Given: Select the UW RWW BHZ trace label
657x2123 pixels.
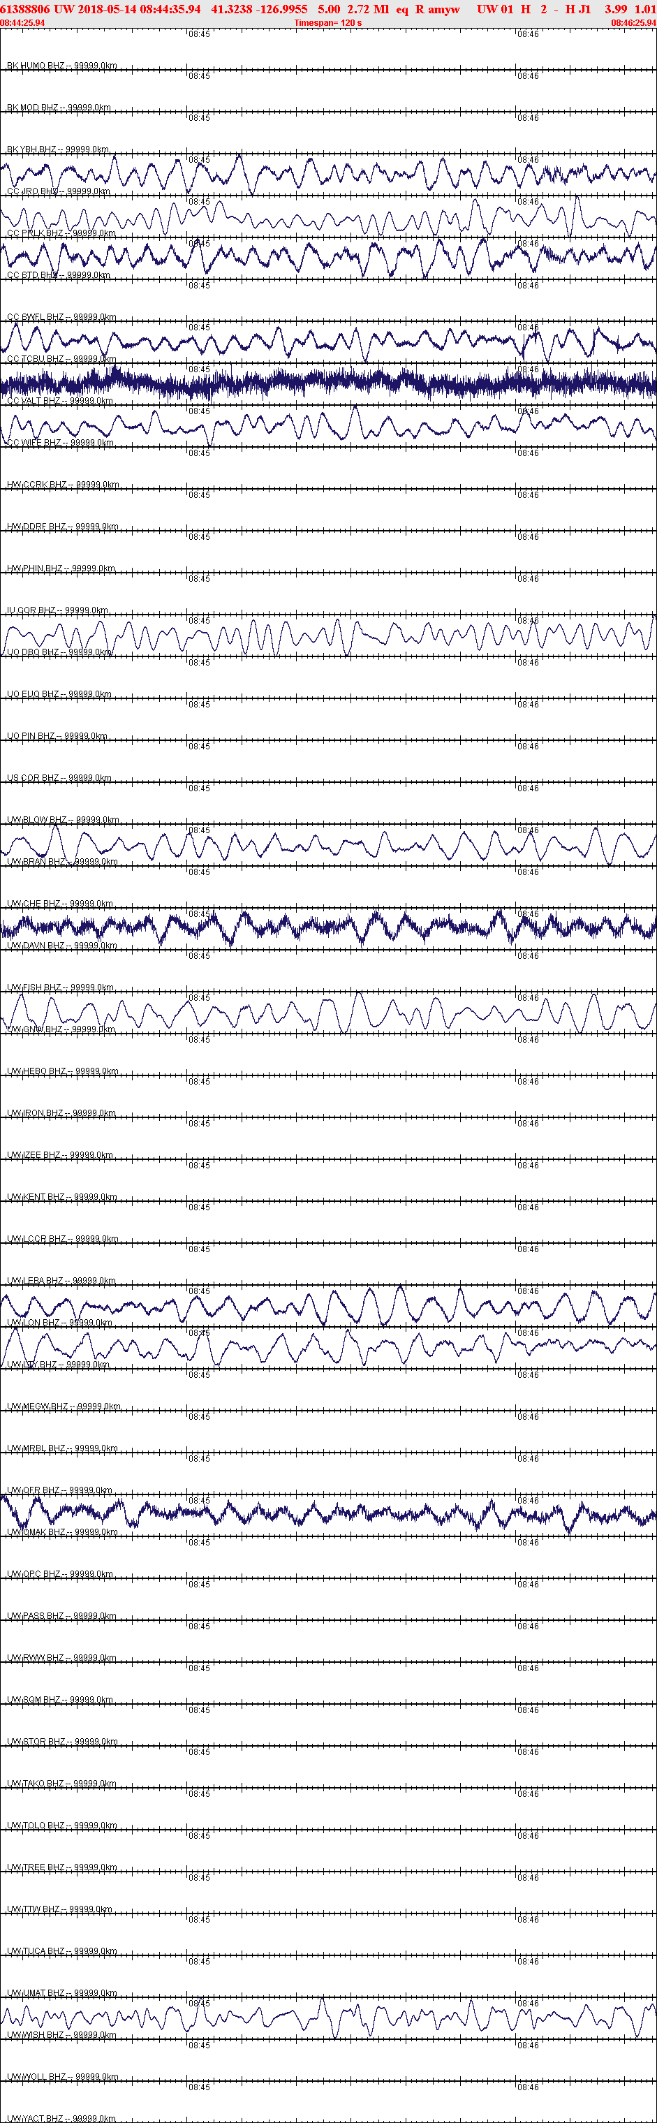Looking at the screenshot, I should (x=62, y=1658).
